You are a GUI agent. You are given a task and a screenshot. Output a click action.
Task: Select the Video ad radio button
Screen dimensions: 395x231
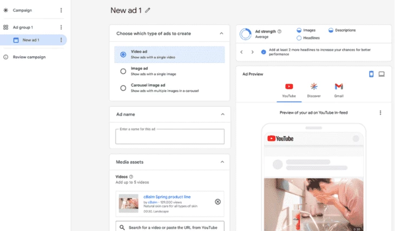123,55
